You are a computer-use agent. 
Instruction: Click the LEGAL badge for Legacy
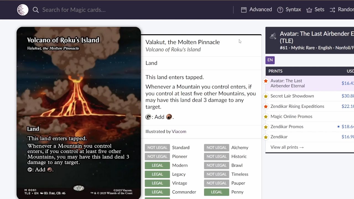157,174
